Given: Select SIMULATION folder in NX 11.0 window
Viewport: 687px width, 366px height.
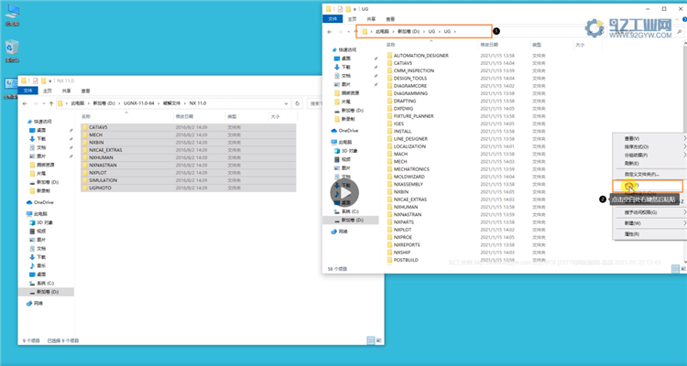Looking at the screenshot, I should coord(189,180).
